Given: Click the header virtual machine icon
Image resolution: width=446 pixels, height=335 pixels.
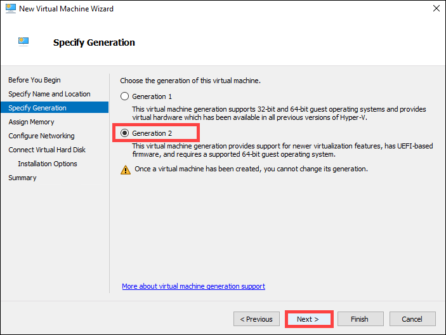Looking at the screenshot, I should tap(23, 42).
